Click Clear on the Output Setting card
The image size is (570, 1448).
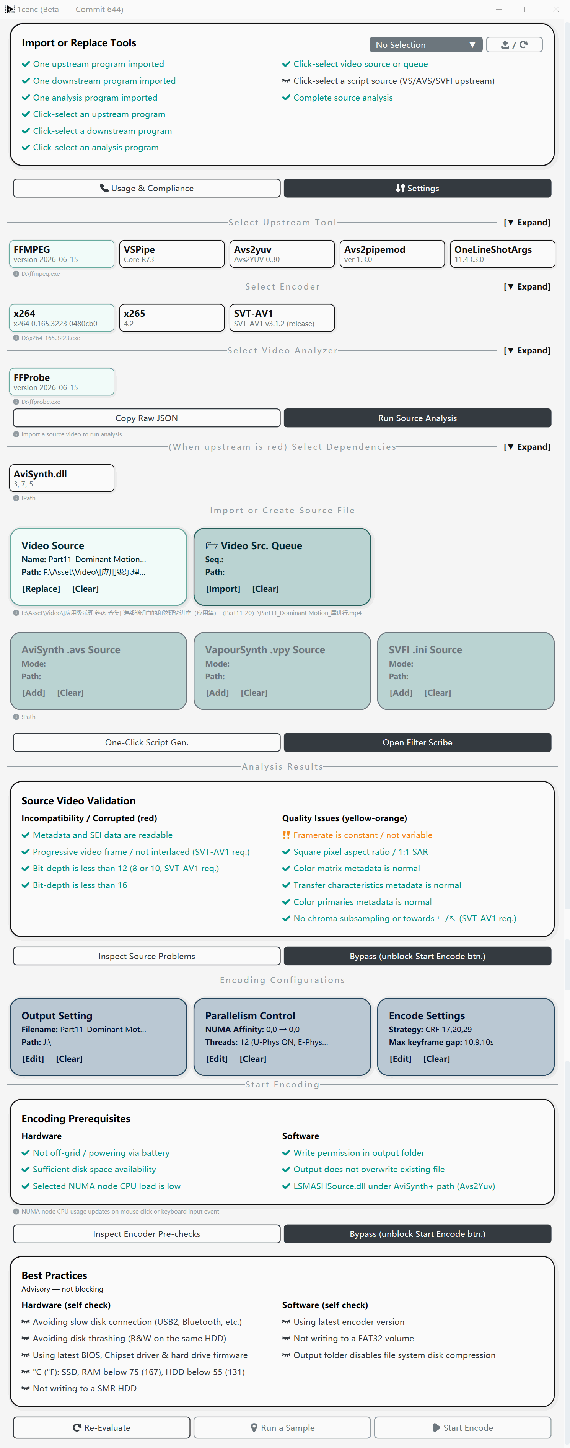point(69,1059)
